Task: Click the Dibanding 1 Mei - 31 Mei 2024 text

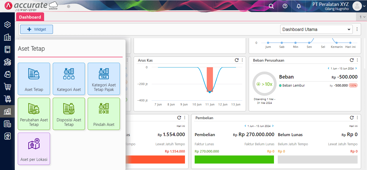Action: pos(265,101)
